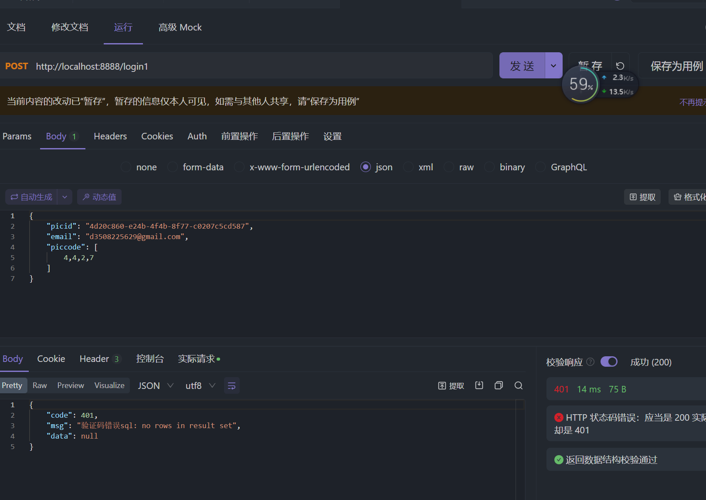Open the response Body tab
Viewport: 706px width, 500px height.
[13, 359]
